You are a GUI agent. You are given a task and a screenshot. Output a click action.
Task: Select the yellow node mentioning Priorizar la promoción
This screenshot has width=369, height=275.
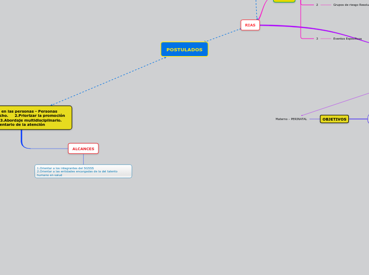pyautogui.click(x=34, y=117)
